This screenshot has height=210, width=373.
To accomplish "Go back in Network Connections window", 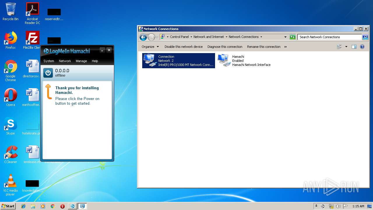I will [143, 37].
